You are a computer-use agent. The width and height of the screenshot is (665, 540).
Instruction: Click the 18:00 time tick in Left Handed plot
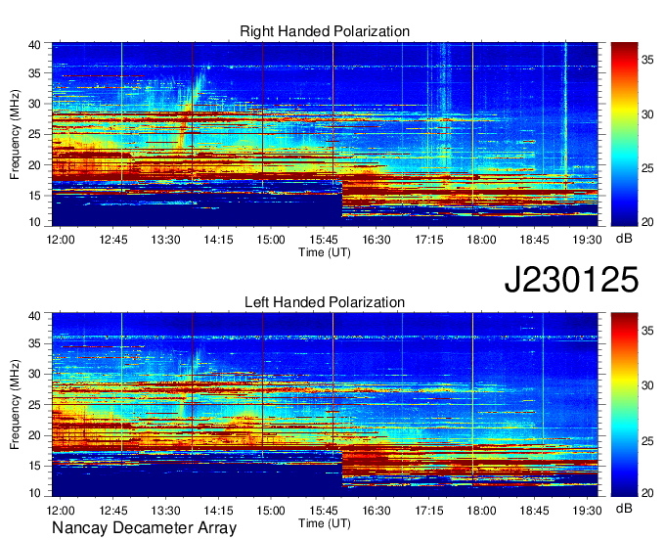coord(482,511)
